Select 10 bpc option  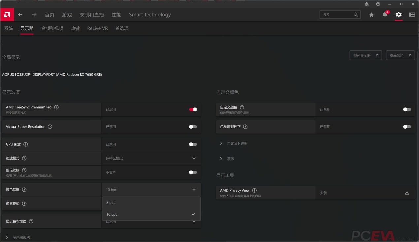[x=151, y=214]
